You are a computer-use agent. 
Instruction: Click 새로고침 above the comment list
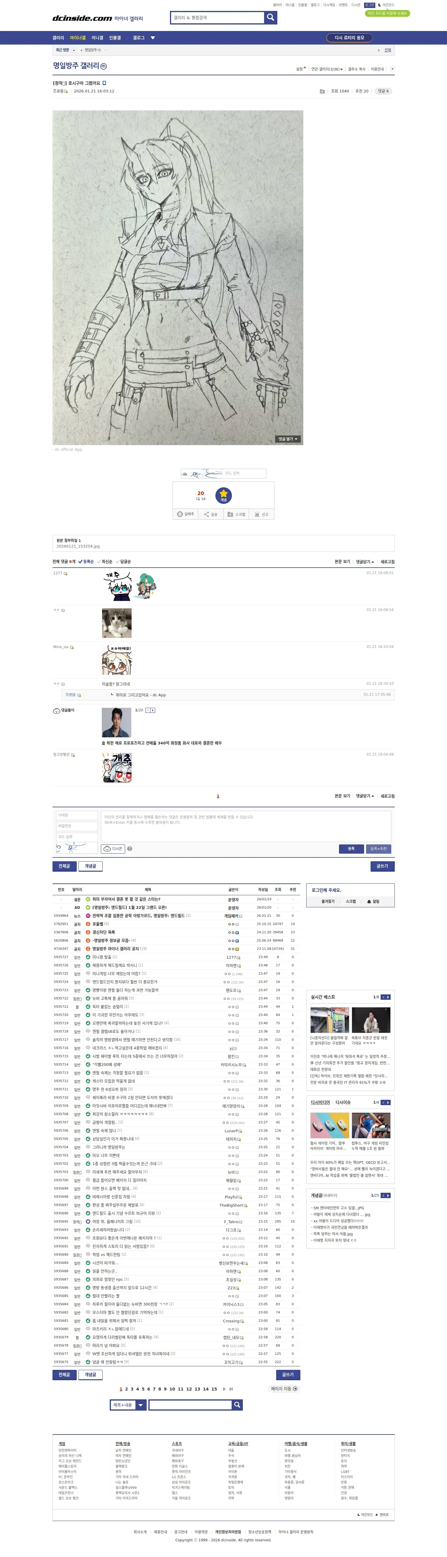pos(387,561)
